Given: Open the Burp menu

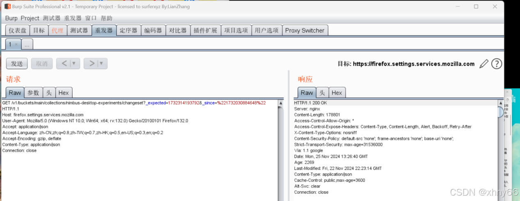Looking at the screenshot, I should click(x=11, y=18).
